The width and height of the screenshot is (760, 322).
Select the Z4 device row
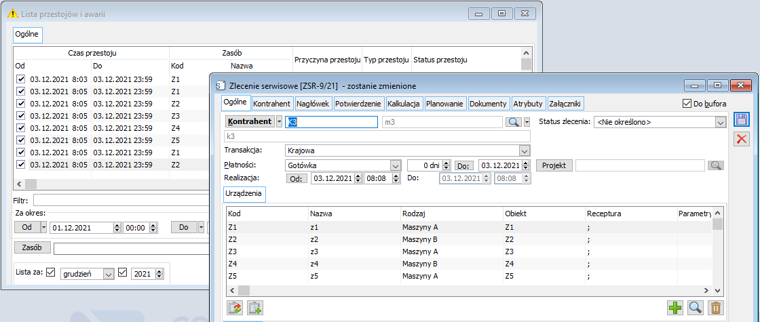[469, 264]
